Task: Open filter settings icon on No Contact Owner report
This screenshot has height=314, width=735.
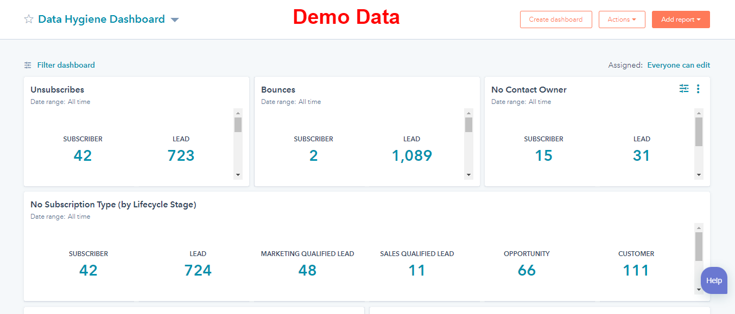Action: pyautogui.click(x=683, y=88)
